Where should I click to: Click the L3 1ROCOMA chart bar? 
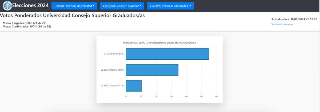[x=134, y=86]
